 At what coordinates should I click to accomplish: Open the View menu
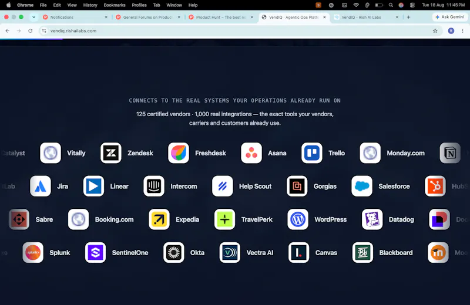point(72,5)
